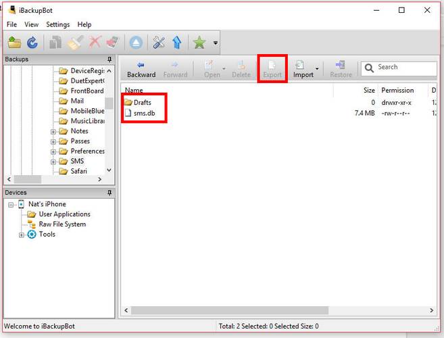Image resolution: width=444 pixels, height=338 pixels.
Task: Click the grayed duplicate documents toolbar icon
Action: coord(55,43)
